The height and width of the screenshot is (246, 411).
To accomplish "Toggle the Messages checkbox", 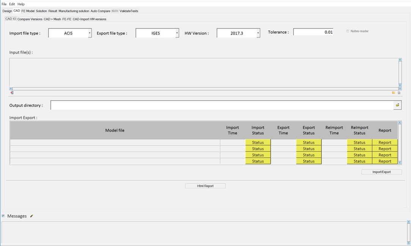I will coord(3,216).
